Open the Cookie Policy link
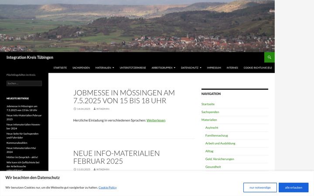Viewport: 314px width, 196px height. click(x=108, y=187)
